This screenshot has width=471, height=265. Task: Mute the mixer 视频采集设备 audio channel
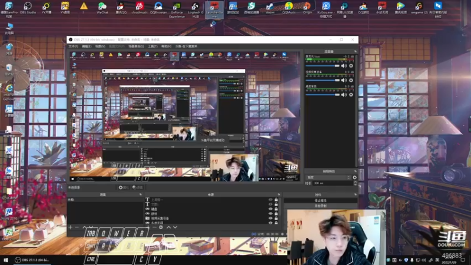point(344,80)
